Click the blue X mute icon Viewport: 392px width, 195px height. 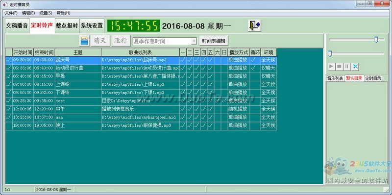click(x=355, y=67)
